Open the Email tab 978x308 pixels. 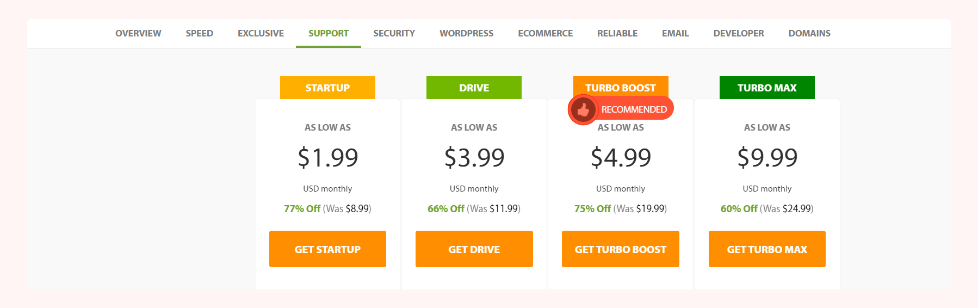tap(676, 33)
